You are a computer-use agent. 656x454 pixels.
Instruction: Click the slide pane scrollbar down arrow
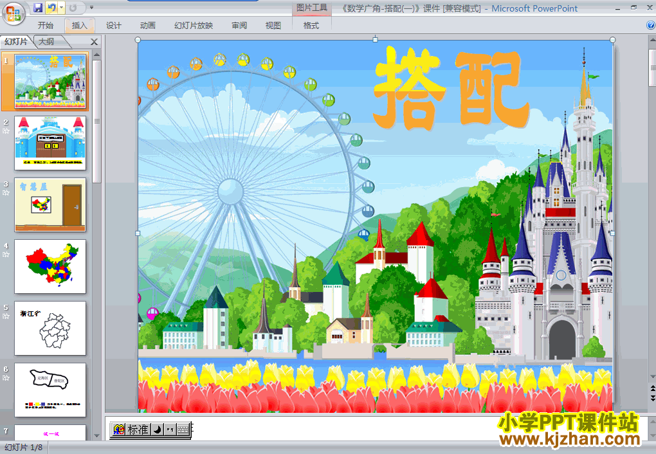[96, 436]
